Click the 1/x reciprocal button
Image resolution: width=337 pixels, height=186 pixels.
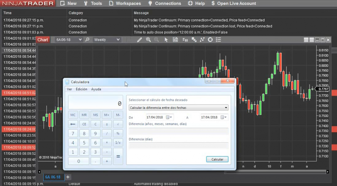(x=118, y=143)
